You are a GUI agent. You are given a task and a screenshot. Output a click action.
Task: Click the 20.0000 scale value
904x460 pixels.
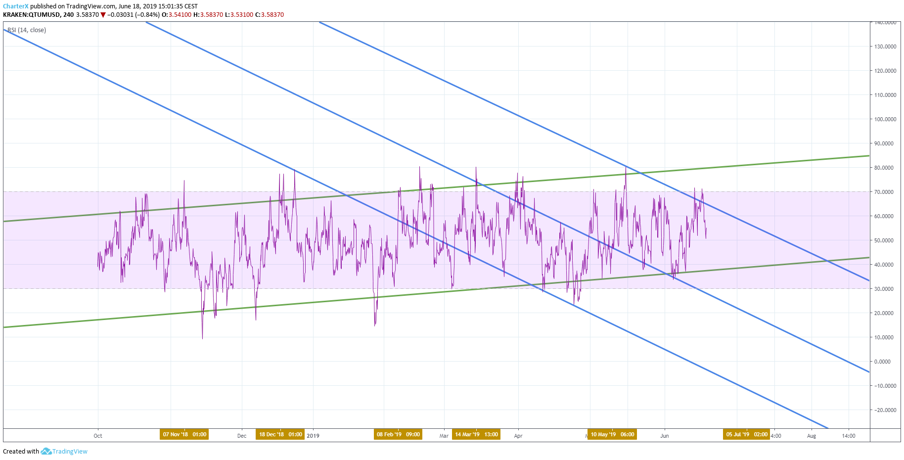pos(884,313)
